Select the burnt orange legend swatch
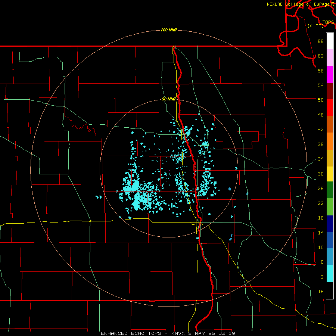This screenshot has width=336, height=336. (x=330, y=124)
